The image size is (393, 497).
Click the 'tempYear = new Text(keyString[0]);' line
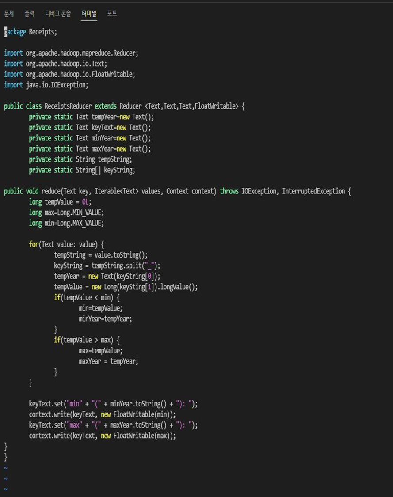coord(107,276)
